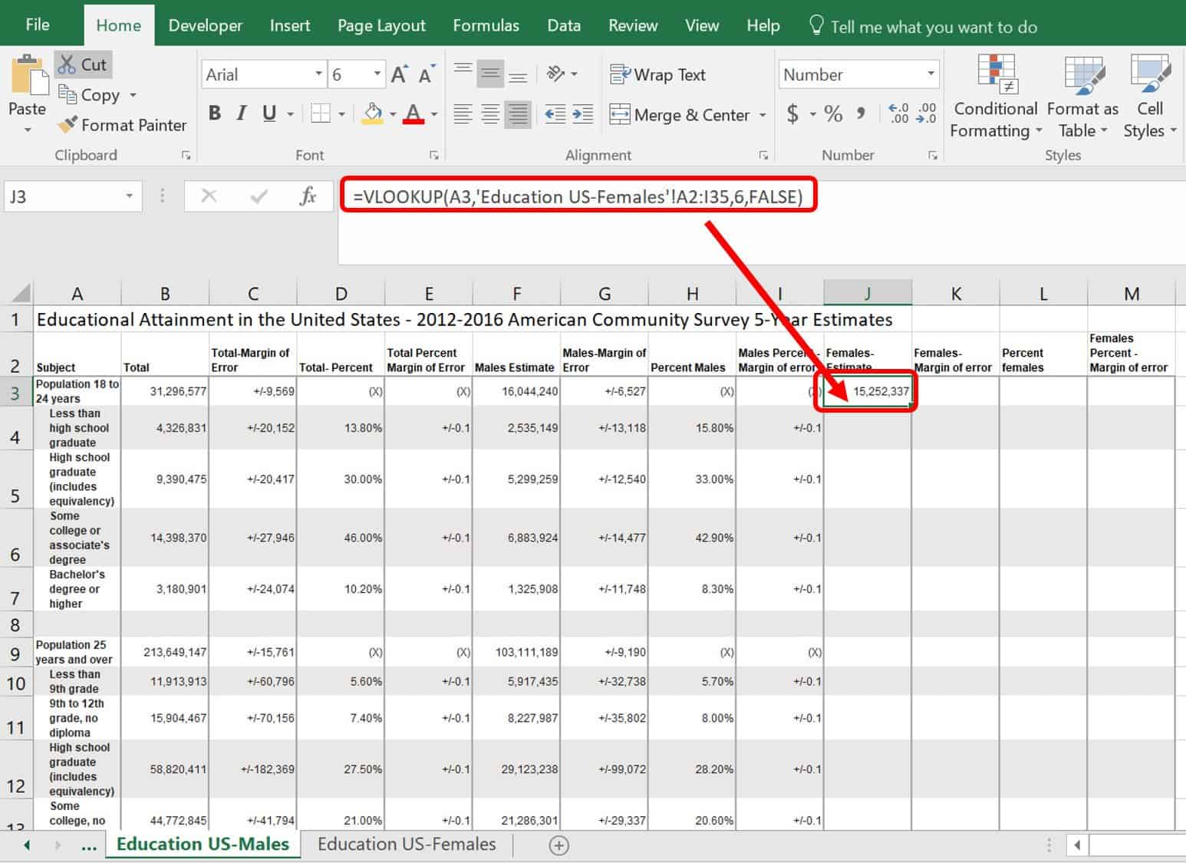Select the Cut tool
This screenshot has height=863, width=1186.
click(x=83, y=64)
